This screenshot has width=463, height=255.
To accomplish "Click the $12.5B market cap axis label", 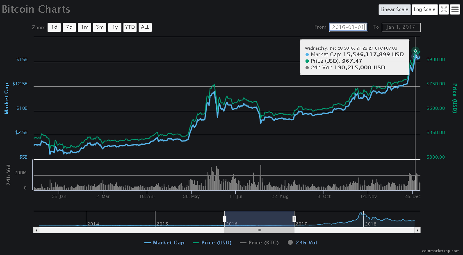I will click(x=20, y=84).
